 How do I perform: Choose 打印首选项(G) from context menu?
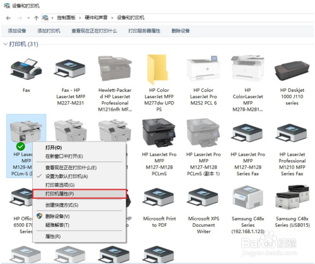click(79, 185)
